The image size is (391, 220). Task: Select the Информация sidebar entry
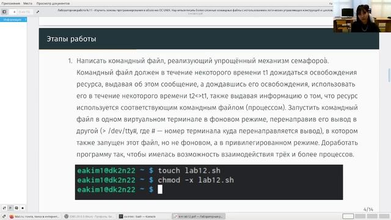(x=13, y=20)
